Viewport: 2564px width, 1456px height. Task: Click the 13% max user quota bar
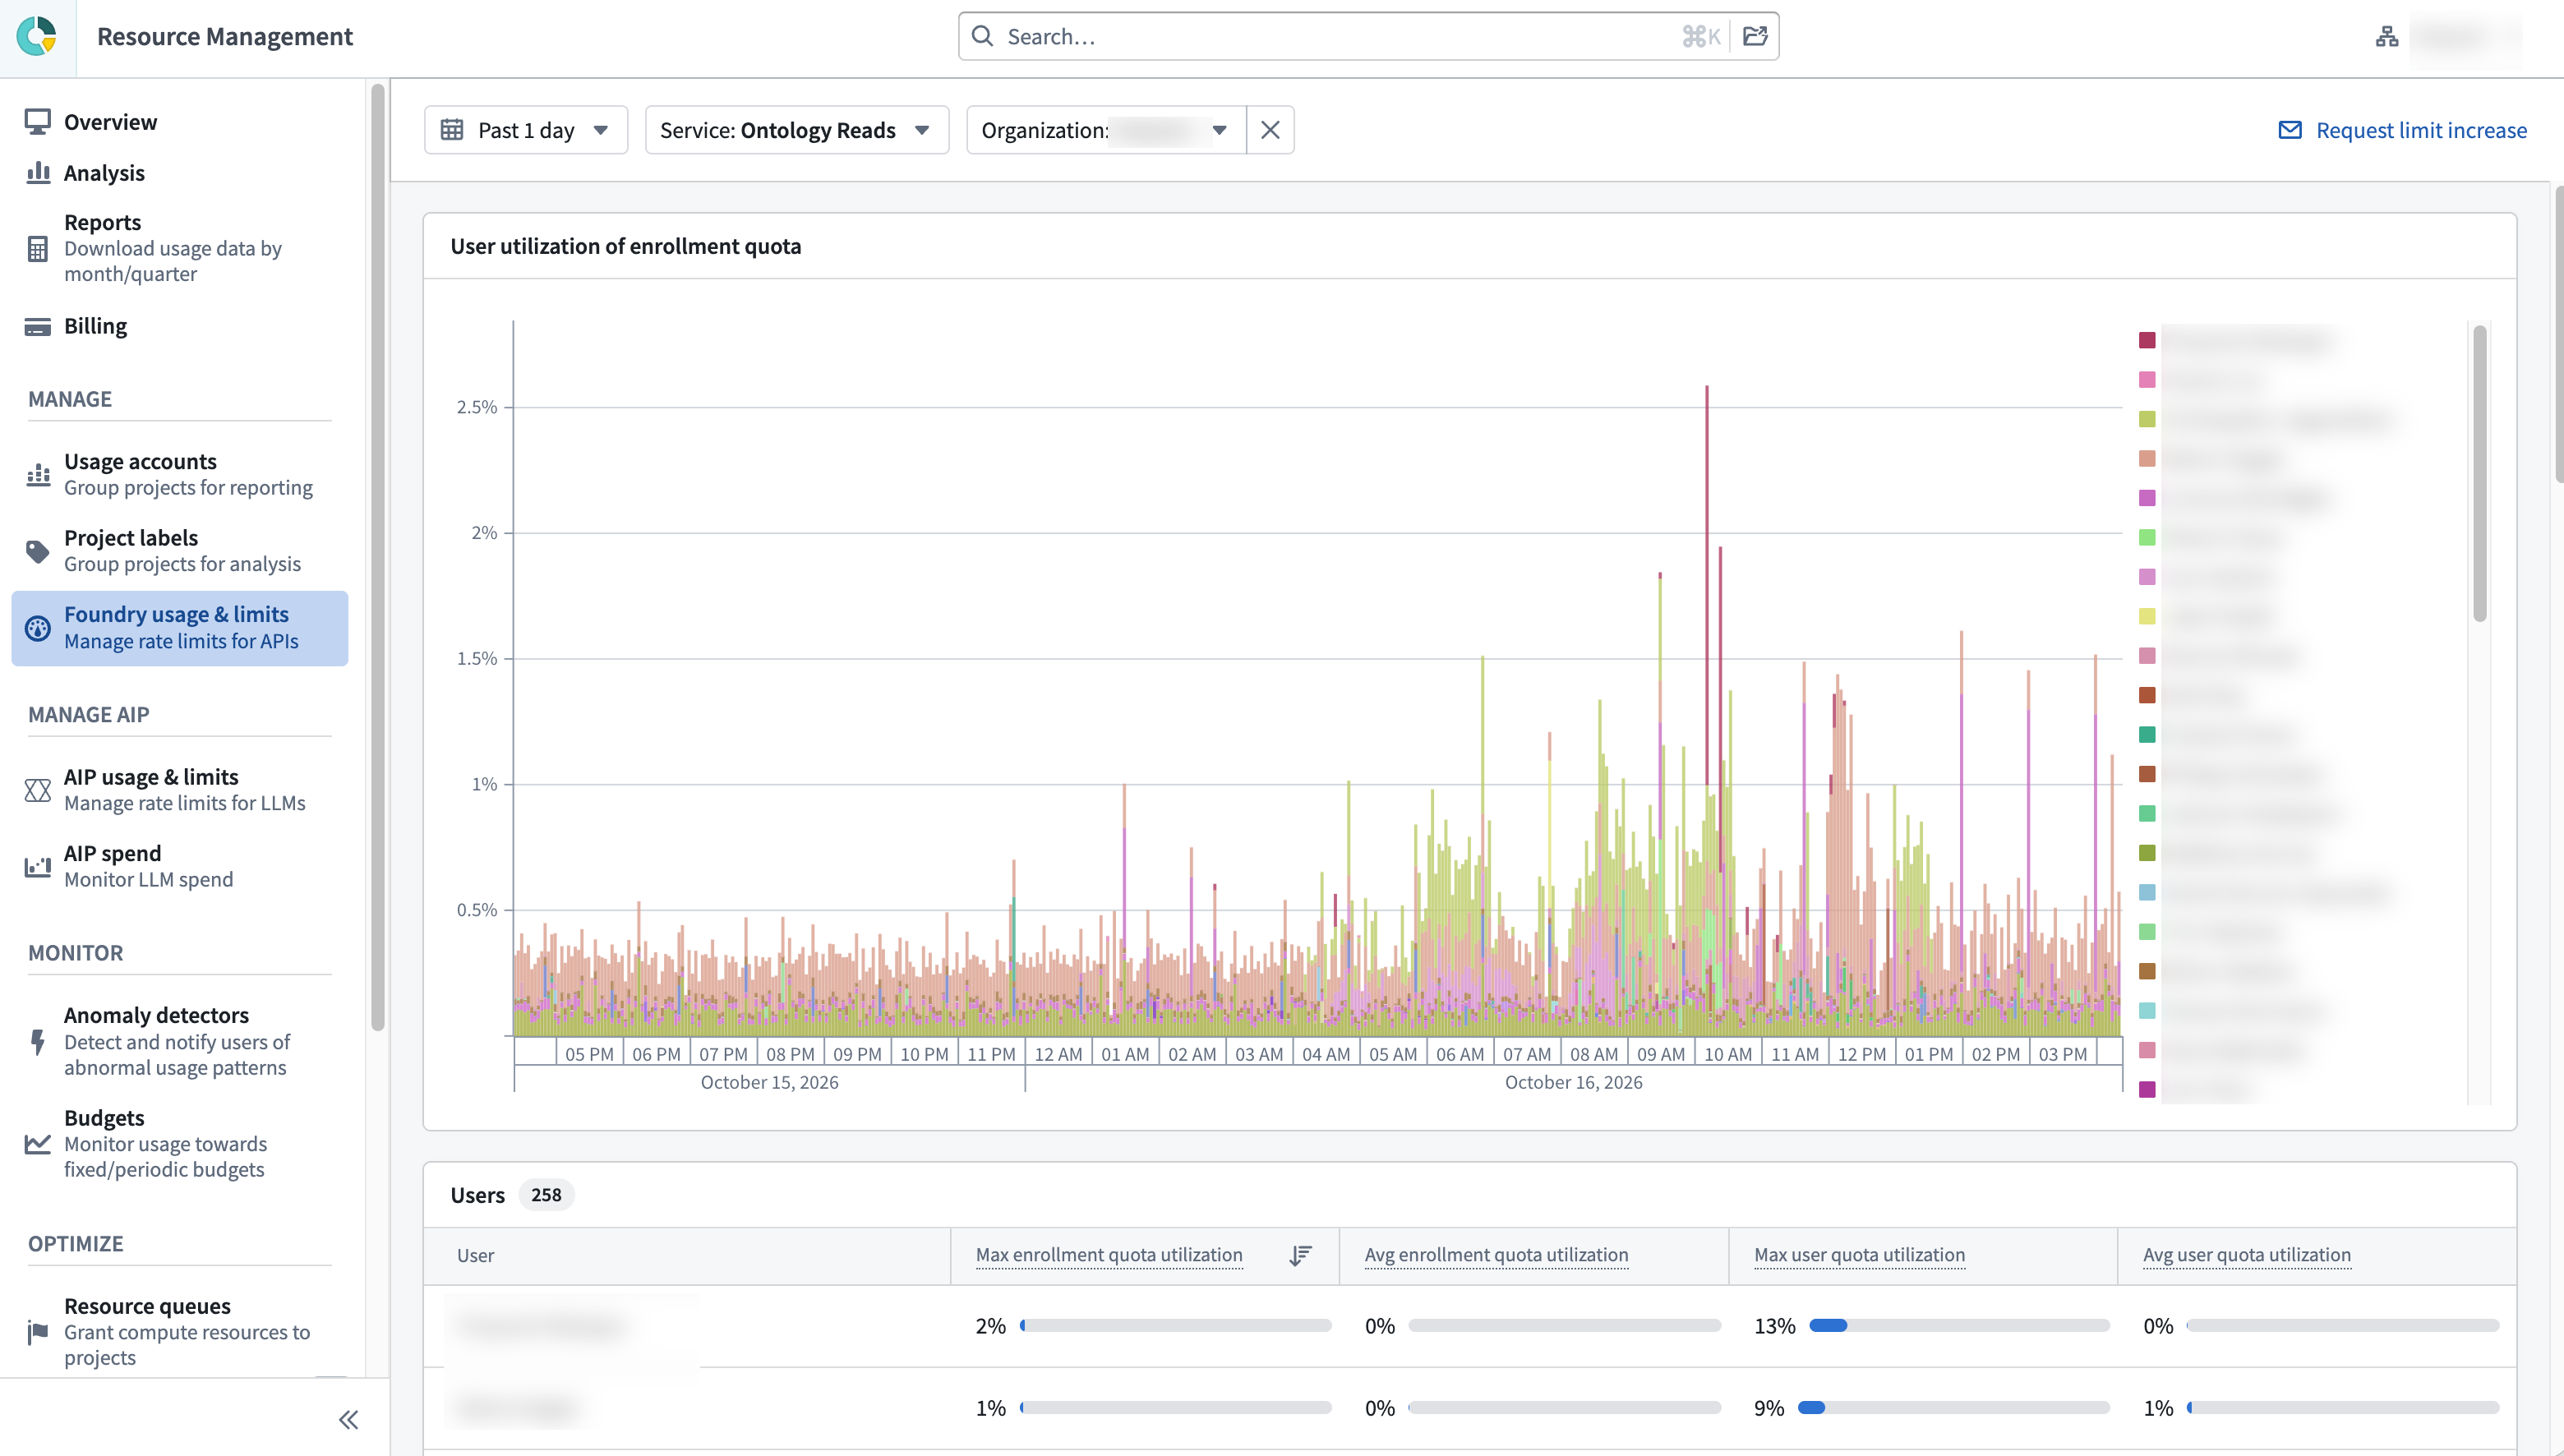pyautogui.click(x=1959, y=1326)
